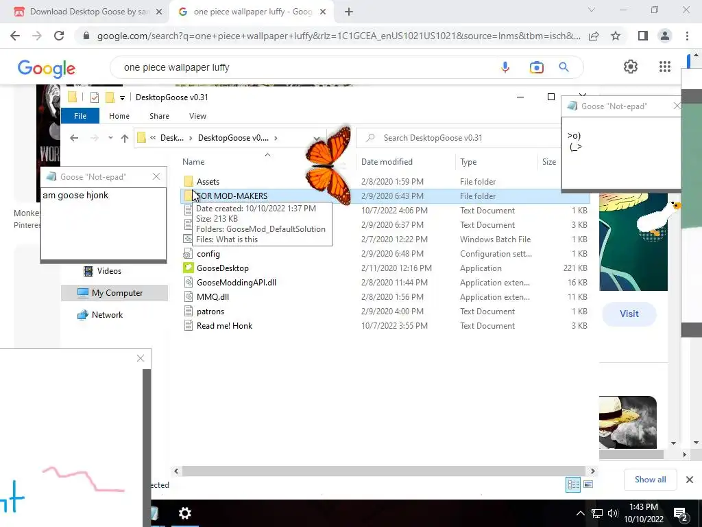The image size is (702, 527).
Task: Close Chrome downloads bar
Action: click(690, 480)
